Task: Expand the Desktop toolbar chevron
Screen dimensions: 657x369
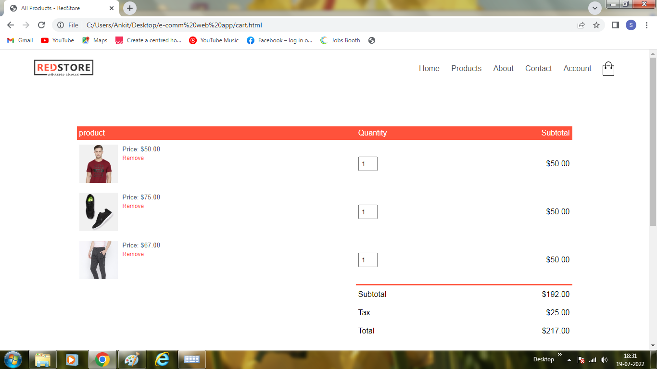Action: 559,355
